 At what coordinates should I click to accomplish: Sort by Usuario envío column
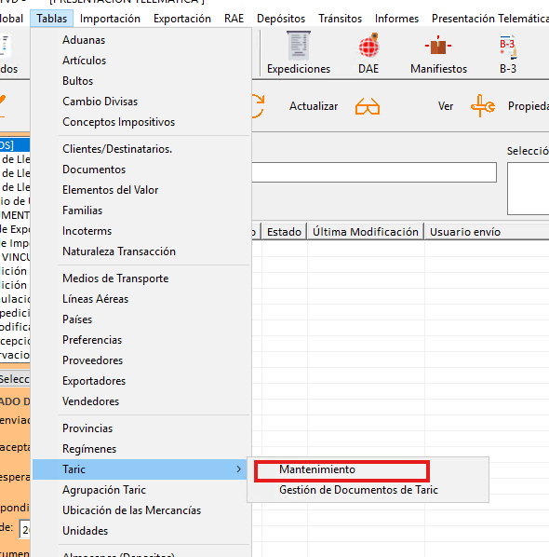coord(487,232)
